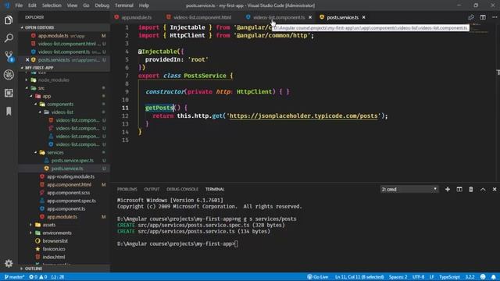Image resolution: width=500 pixels, height=281 pixels.
Task: Click the TypeScript version 3.2.2 indicator
Action: [x=470, y=277]
